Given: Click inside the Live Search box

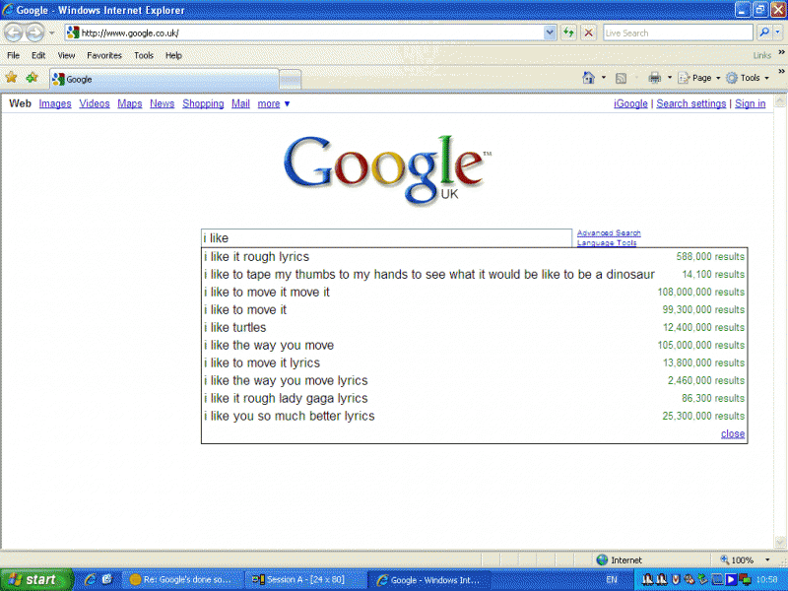Looking at the screenshot, I should point(678,33).
